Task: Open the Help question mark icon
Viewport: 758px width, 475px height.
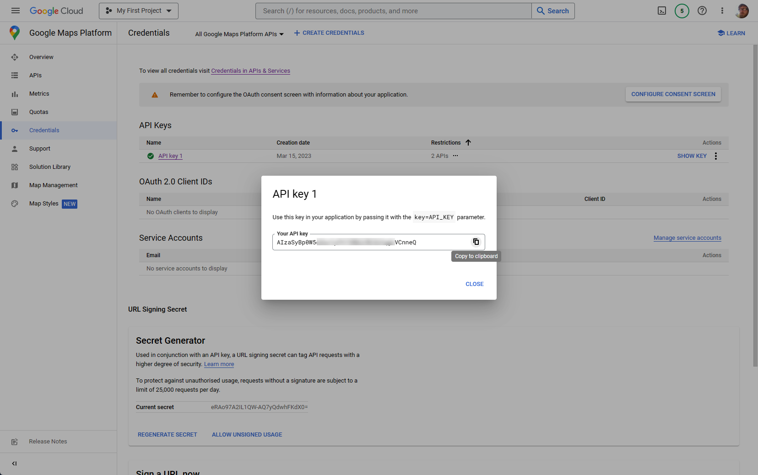Action: pos(702,11)
